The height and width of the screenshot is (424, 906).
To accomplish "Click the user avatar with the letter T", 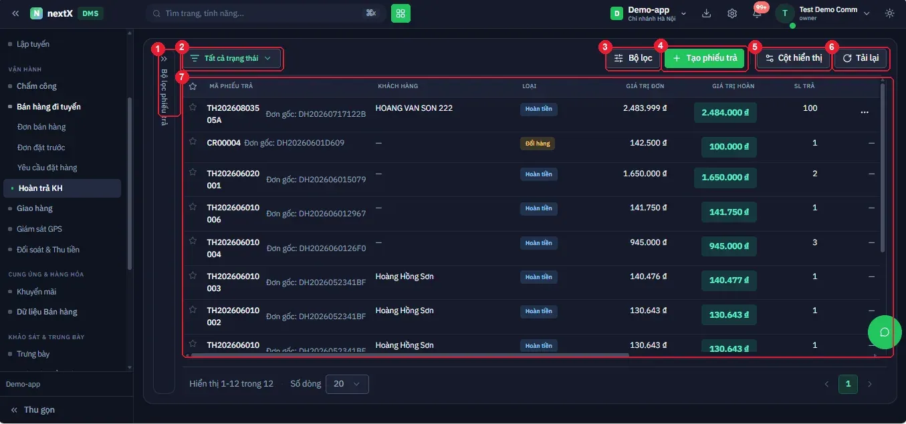I will click(x=784, y=13).
